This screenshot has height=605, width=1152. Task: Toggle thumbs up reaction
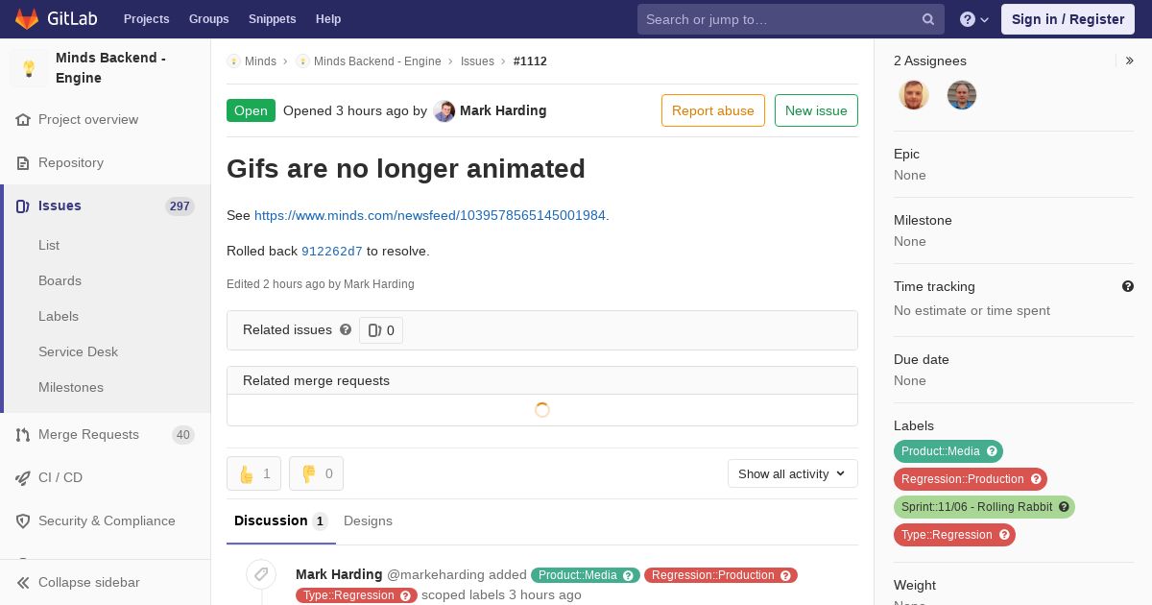(254, 473)
